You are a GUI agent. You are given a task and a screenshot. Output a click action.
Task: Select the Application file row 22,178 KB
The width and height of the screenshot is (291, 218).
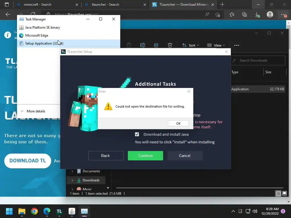258,89
